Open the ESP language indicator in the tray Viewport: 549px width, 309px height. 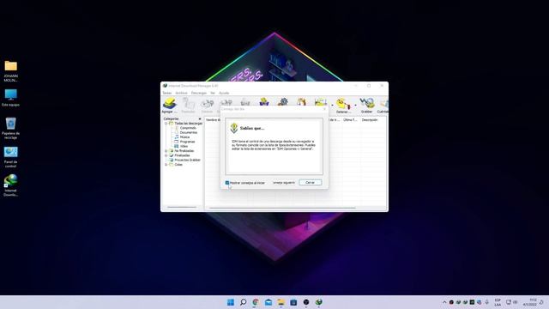click(x=498, y=302)
